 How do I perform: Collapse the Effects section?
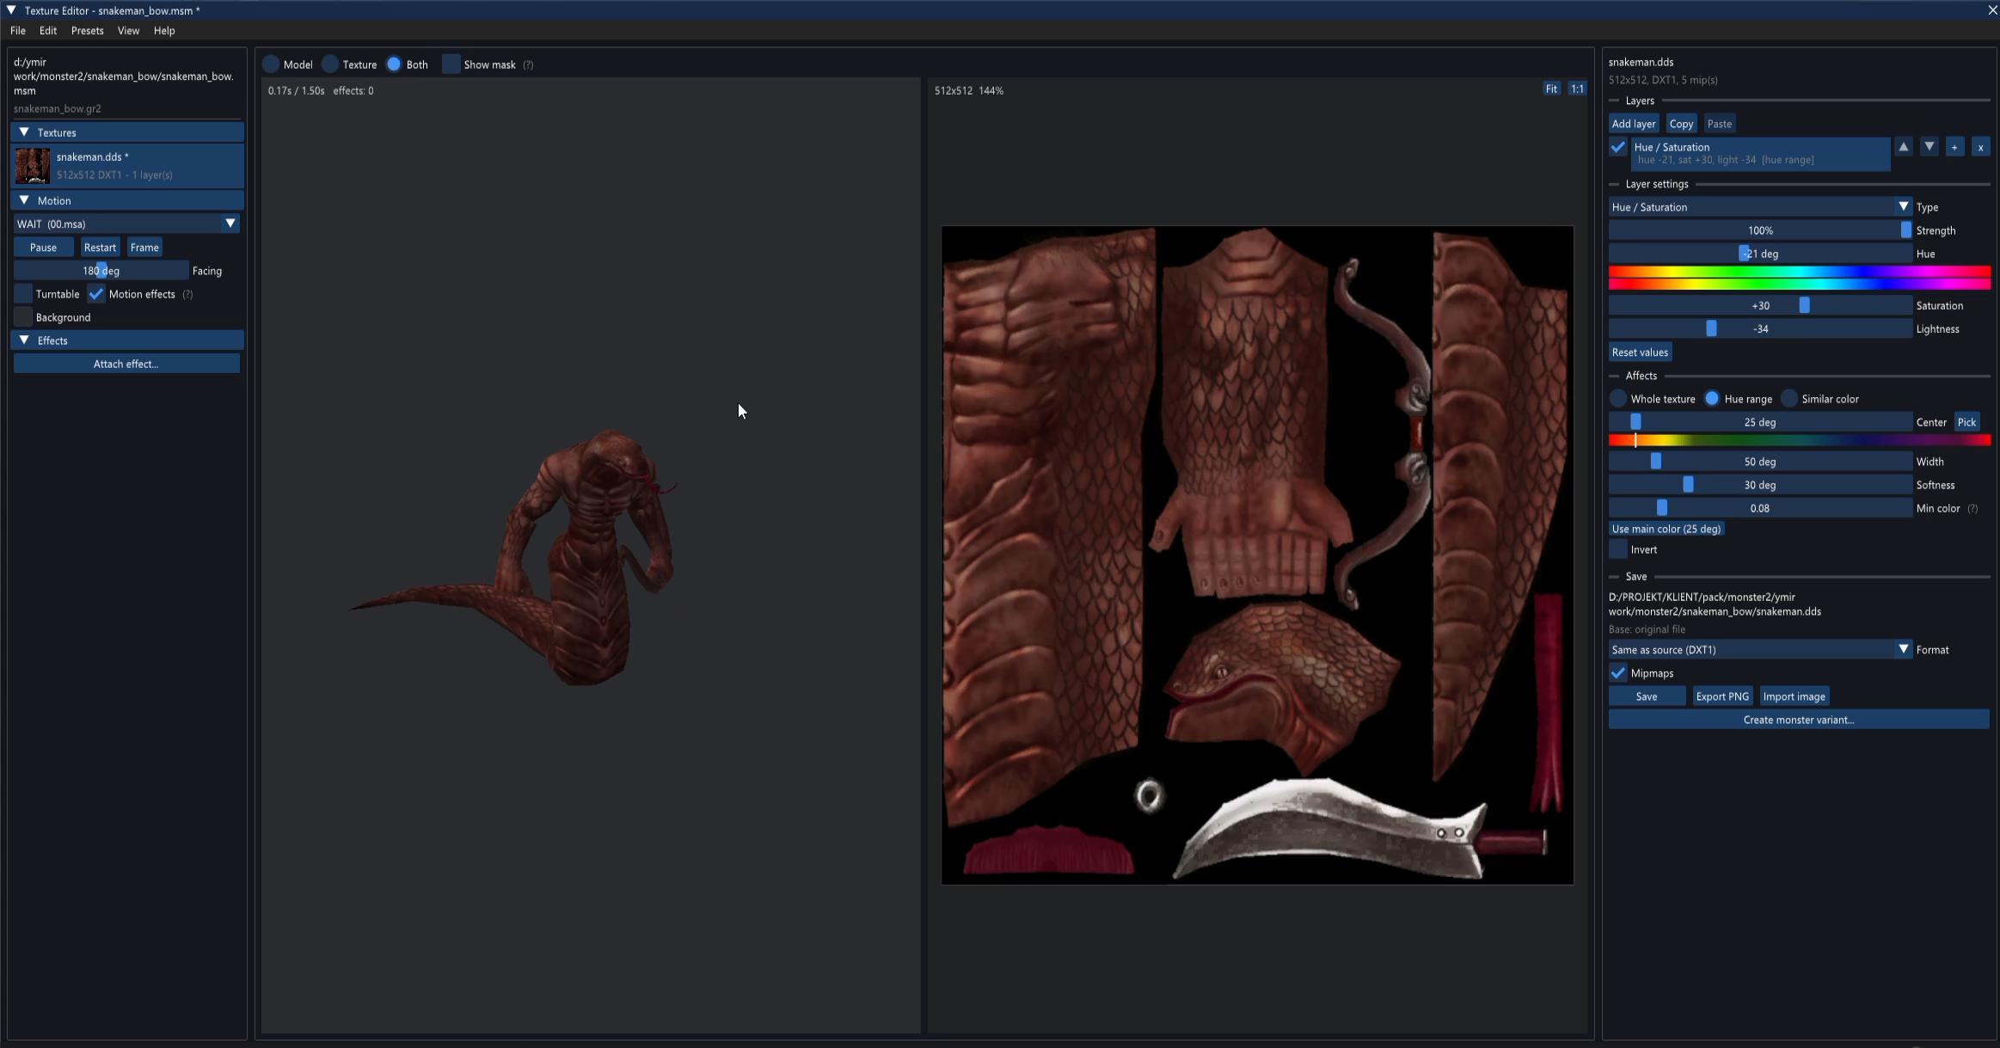coord(127,340)
